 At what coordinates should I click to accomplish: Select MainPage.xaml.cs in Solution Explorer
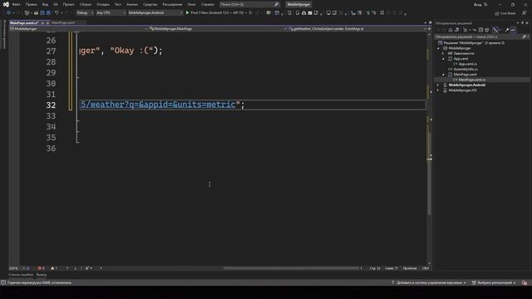pos(472,80)
